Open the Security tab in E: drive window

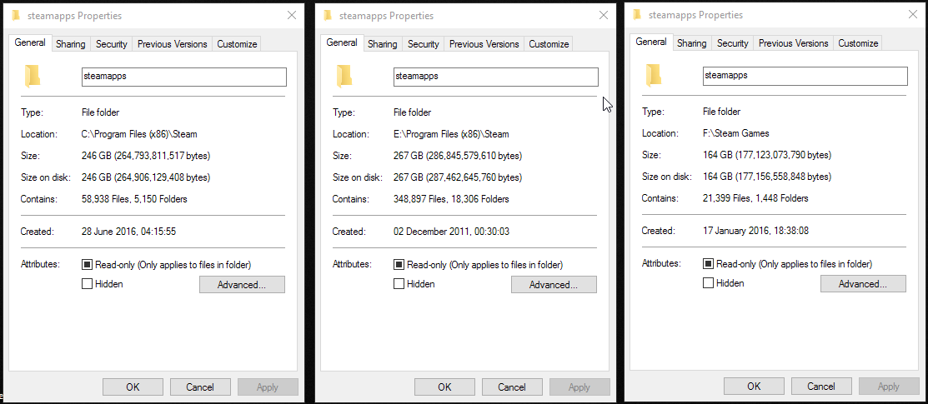(x=424, y=44)
